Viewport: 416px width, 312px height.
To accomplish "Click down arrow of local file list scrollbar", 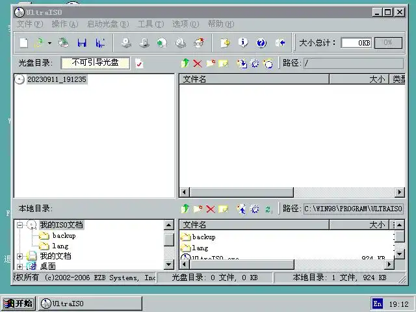I will coord(400,254).
